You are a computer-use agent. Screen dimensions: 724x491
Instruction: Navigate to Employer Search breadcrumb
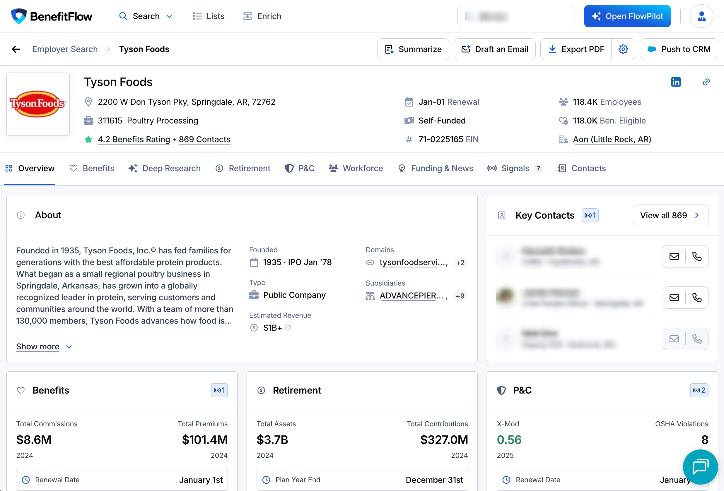[x=65, y=49]
